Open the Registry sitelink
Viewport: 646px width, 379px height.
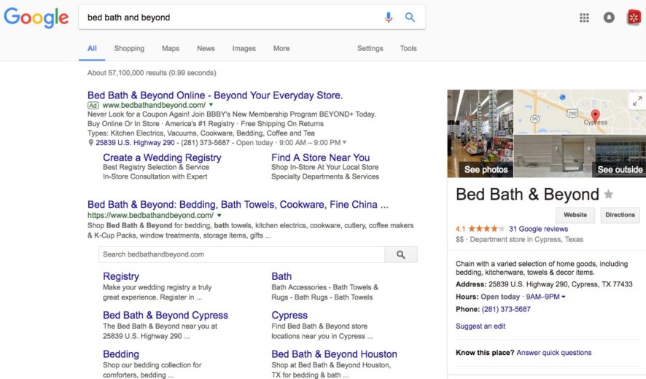(x=121, y=276)
